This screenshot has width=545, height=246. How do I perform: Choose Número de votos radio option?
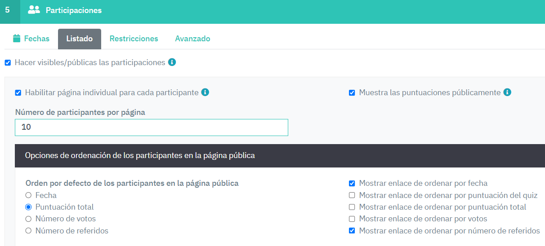tap(28, 219)
